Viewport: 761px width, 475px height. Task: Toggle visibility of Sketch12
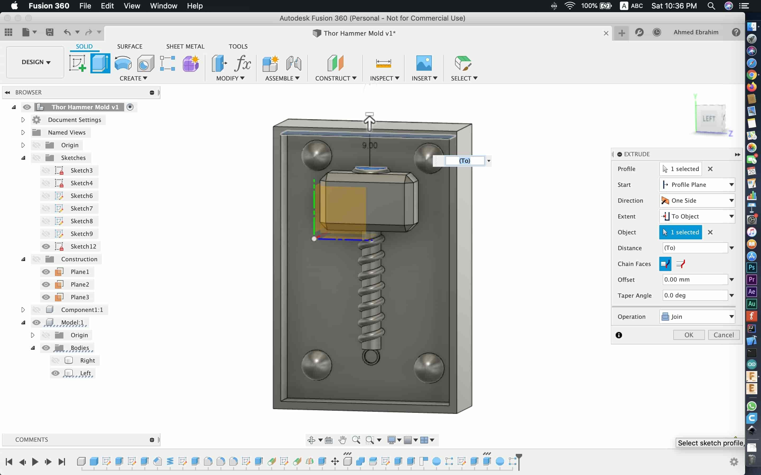46,246
